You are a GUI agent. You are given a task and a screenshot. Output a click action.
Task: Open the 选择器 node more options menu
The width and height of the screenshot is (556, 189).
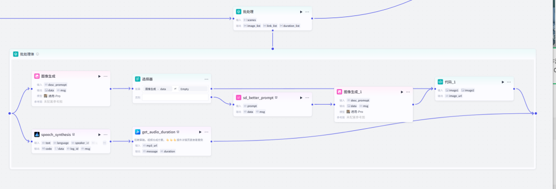[206, 79]
